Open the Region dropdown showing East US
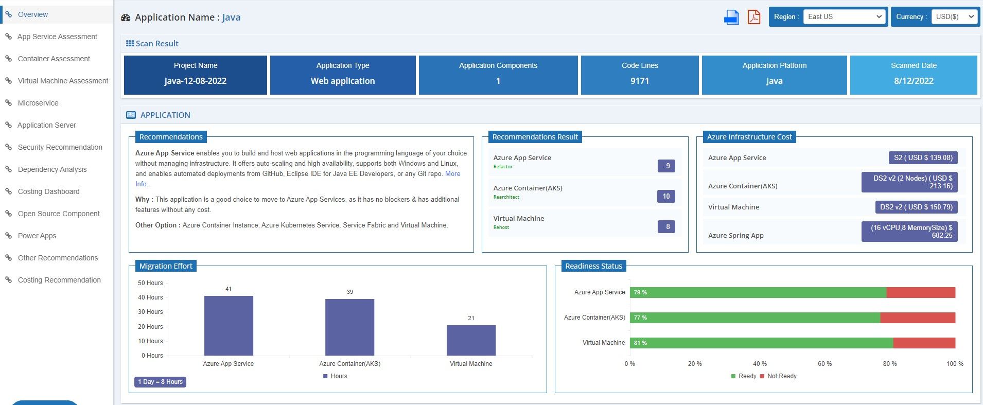This screenshot has width=983, height=405. [x=845, y=16]
